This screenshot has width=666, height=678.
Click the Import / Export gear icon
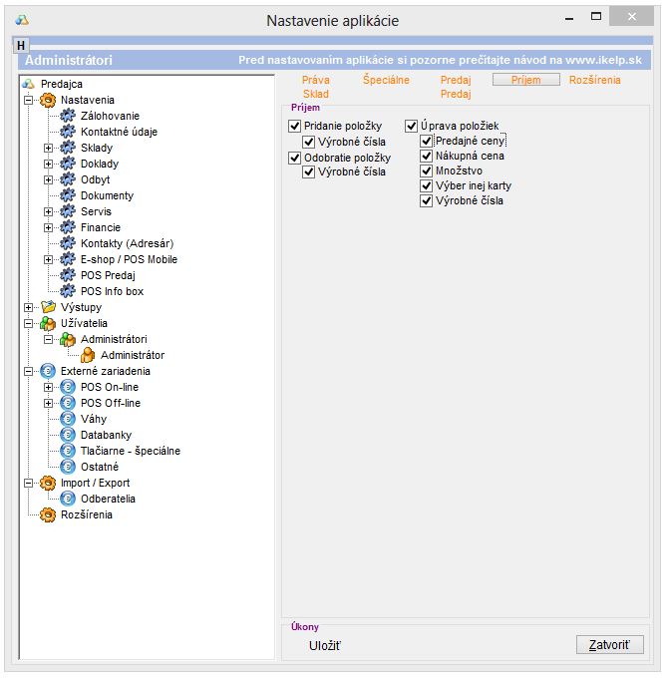[x=48, y=483]
